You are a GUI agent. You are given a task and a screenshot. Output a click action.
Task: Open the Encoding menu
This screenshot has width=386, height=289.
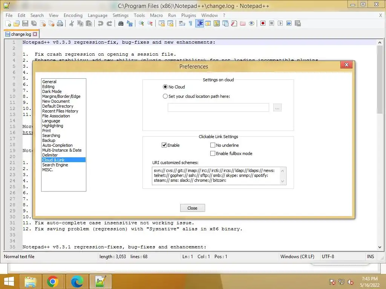point(73,15)
